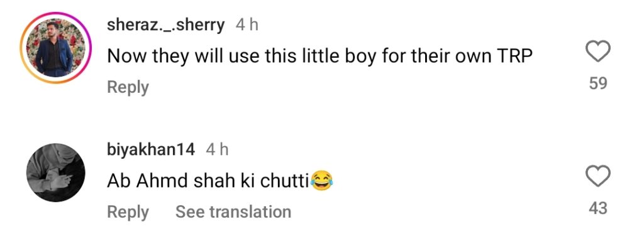Show translation of biyakhan14's comment
Screen dimensions: 644x239
pyautogui.click(x=233, y=212)
